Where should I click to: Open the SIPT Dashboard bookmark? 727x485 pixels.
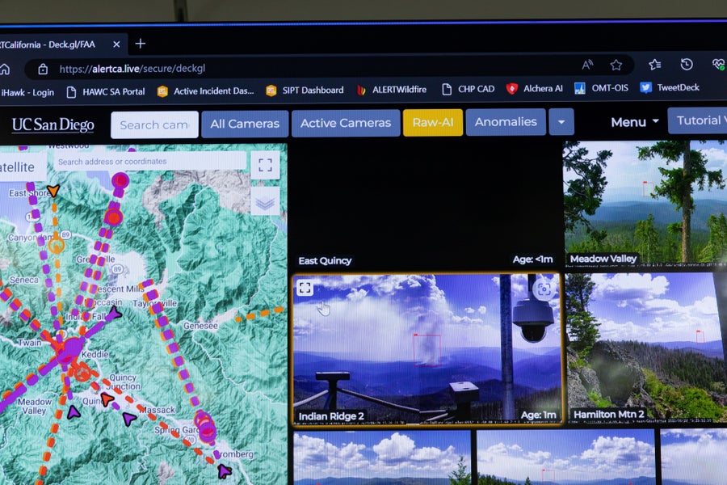(x=311, y=90)
